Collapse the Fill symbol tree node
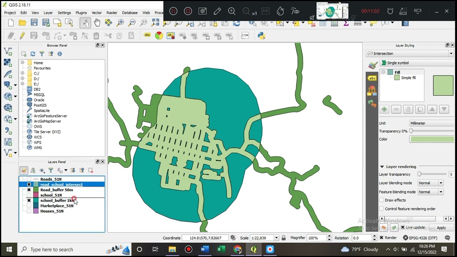Viewport: 457px width, 257px height. pos(383,72)
